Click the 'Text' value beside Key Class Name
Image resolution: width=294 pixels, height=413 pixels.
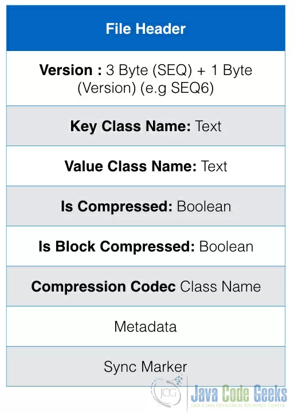click(208, 126)
